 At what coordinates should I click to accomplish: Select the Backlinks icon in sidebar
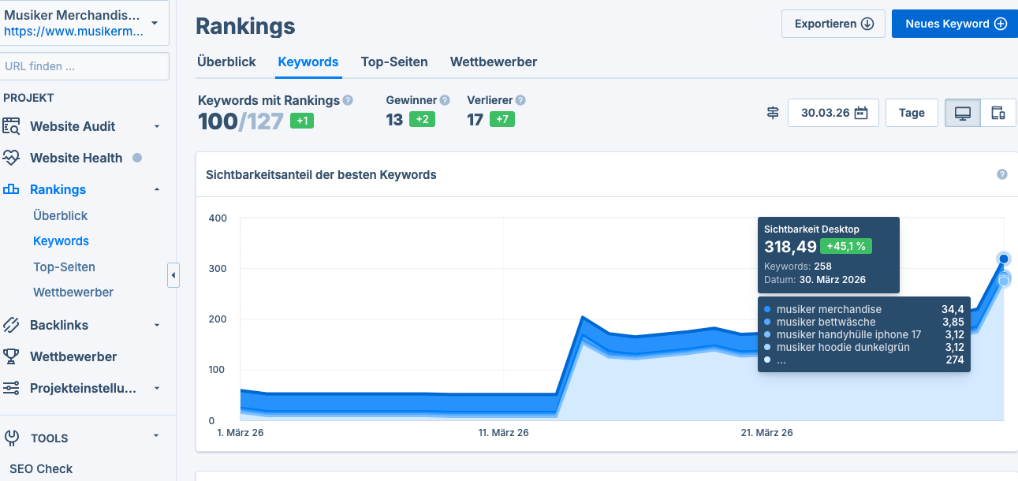[13, 325]
